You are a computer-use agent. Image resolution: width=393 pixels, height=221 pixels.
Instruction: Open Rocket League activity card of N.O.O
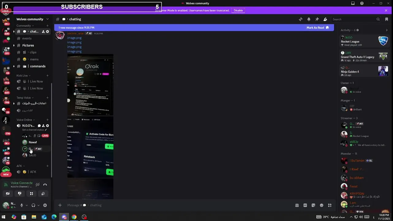click(x=365, y=41)
